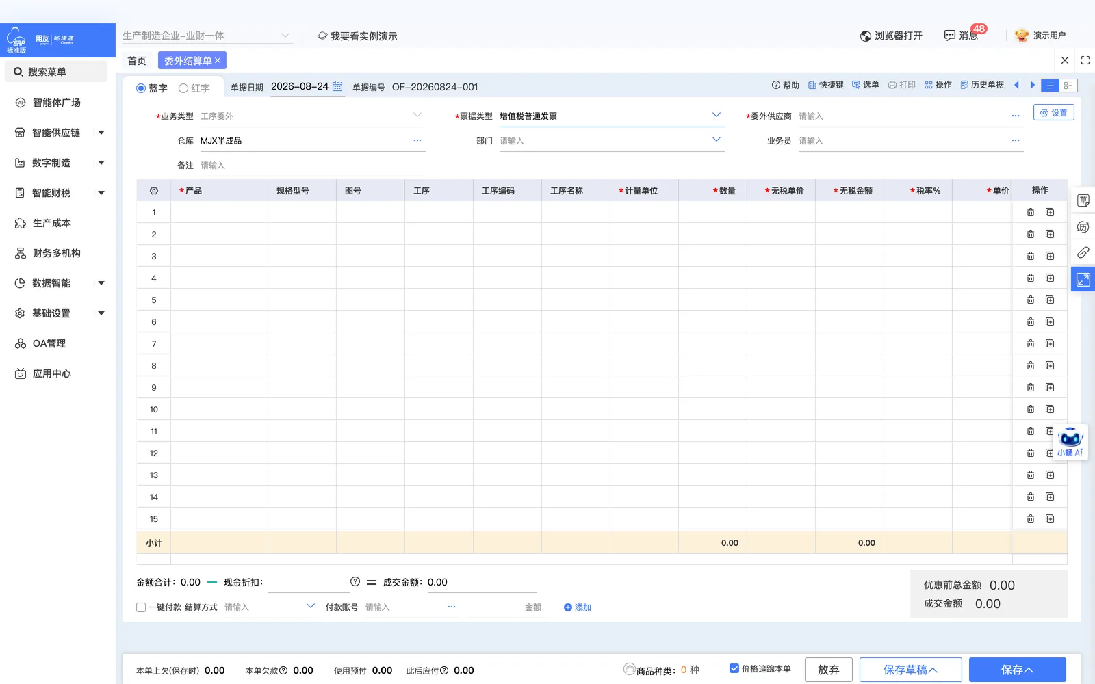Open the 消息 notifications icon
The width and height of the screenshot is (1095, 684).
pos(950,36)
